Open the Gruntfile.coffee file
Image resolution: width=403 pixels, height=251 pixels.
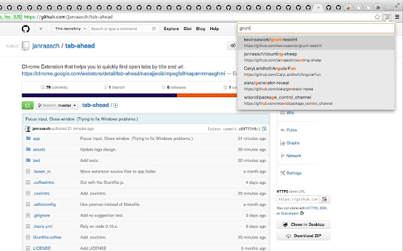pos(47,237)
